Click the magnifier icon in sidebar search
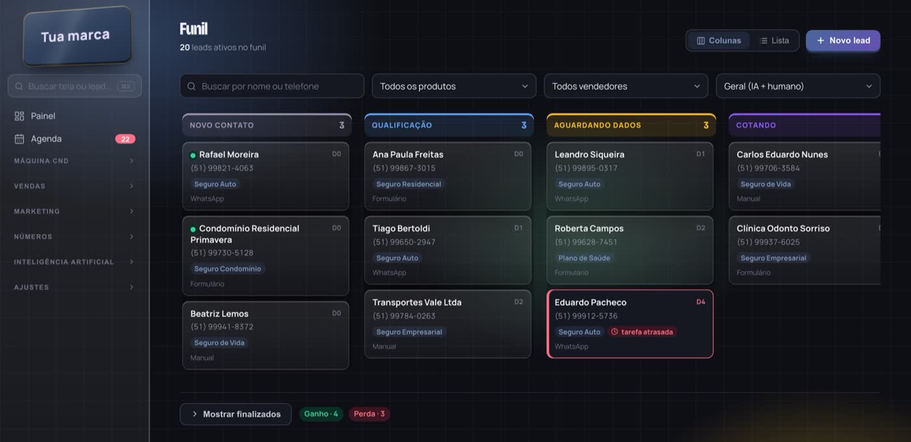The width and height of the screenshot is (911, 442). (x=19, y=86)
